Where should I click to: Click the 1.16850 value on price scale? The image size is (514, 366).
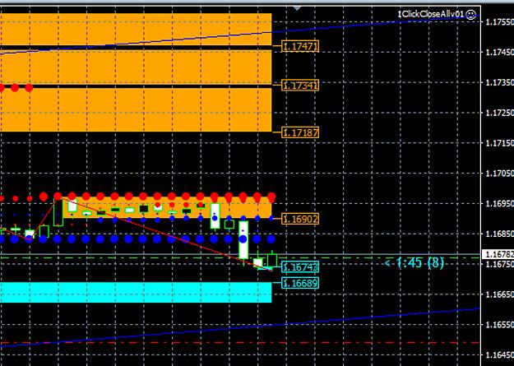pyautogui.click(x=499, y=234)
